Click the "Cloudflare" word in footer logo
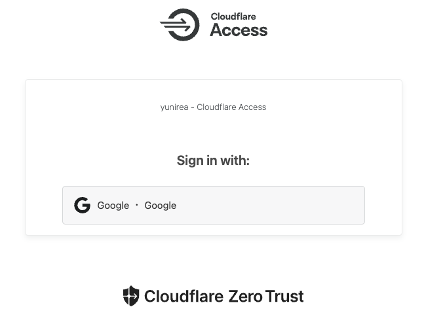Image resolution: width=426 pixels, height=324 pixels. coord(184,297)
